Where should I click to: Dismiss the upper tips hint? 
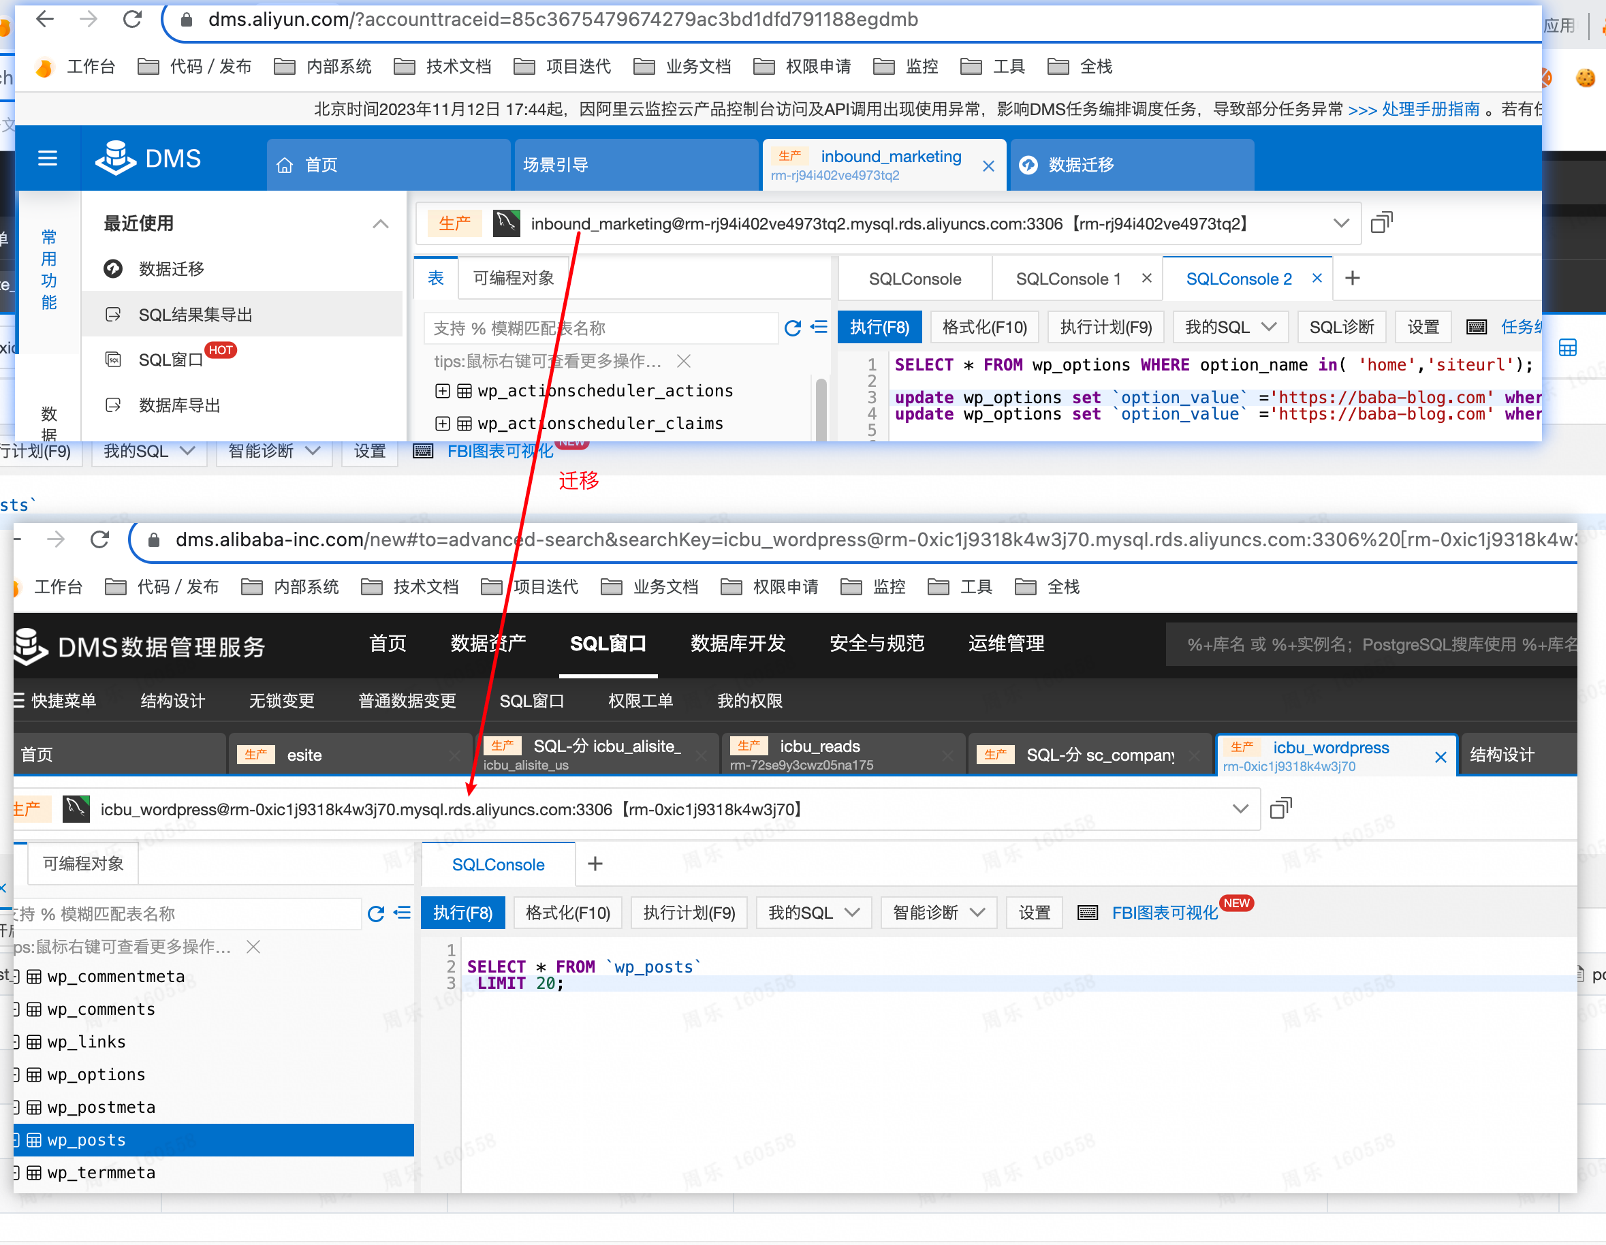click(683, 361)
